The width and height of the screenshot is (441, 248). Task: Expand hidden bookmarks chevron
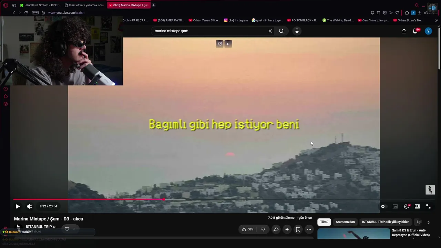click(x=437, y=20)
